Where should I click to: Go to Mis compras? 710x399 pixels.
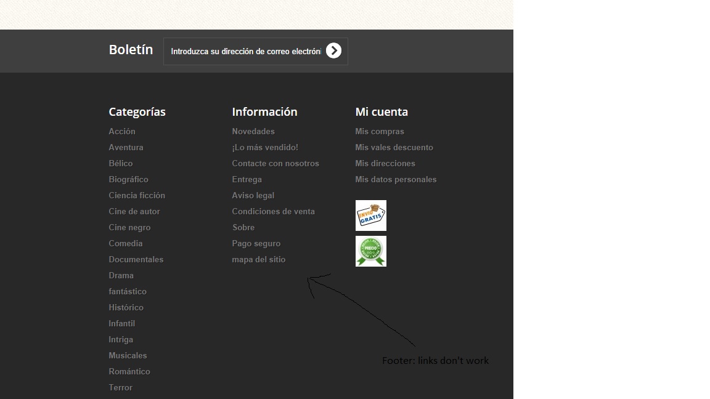point(380,131)
